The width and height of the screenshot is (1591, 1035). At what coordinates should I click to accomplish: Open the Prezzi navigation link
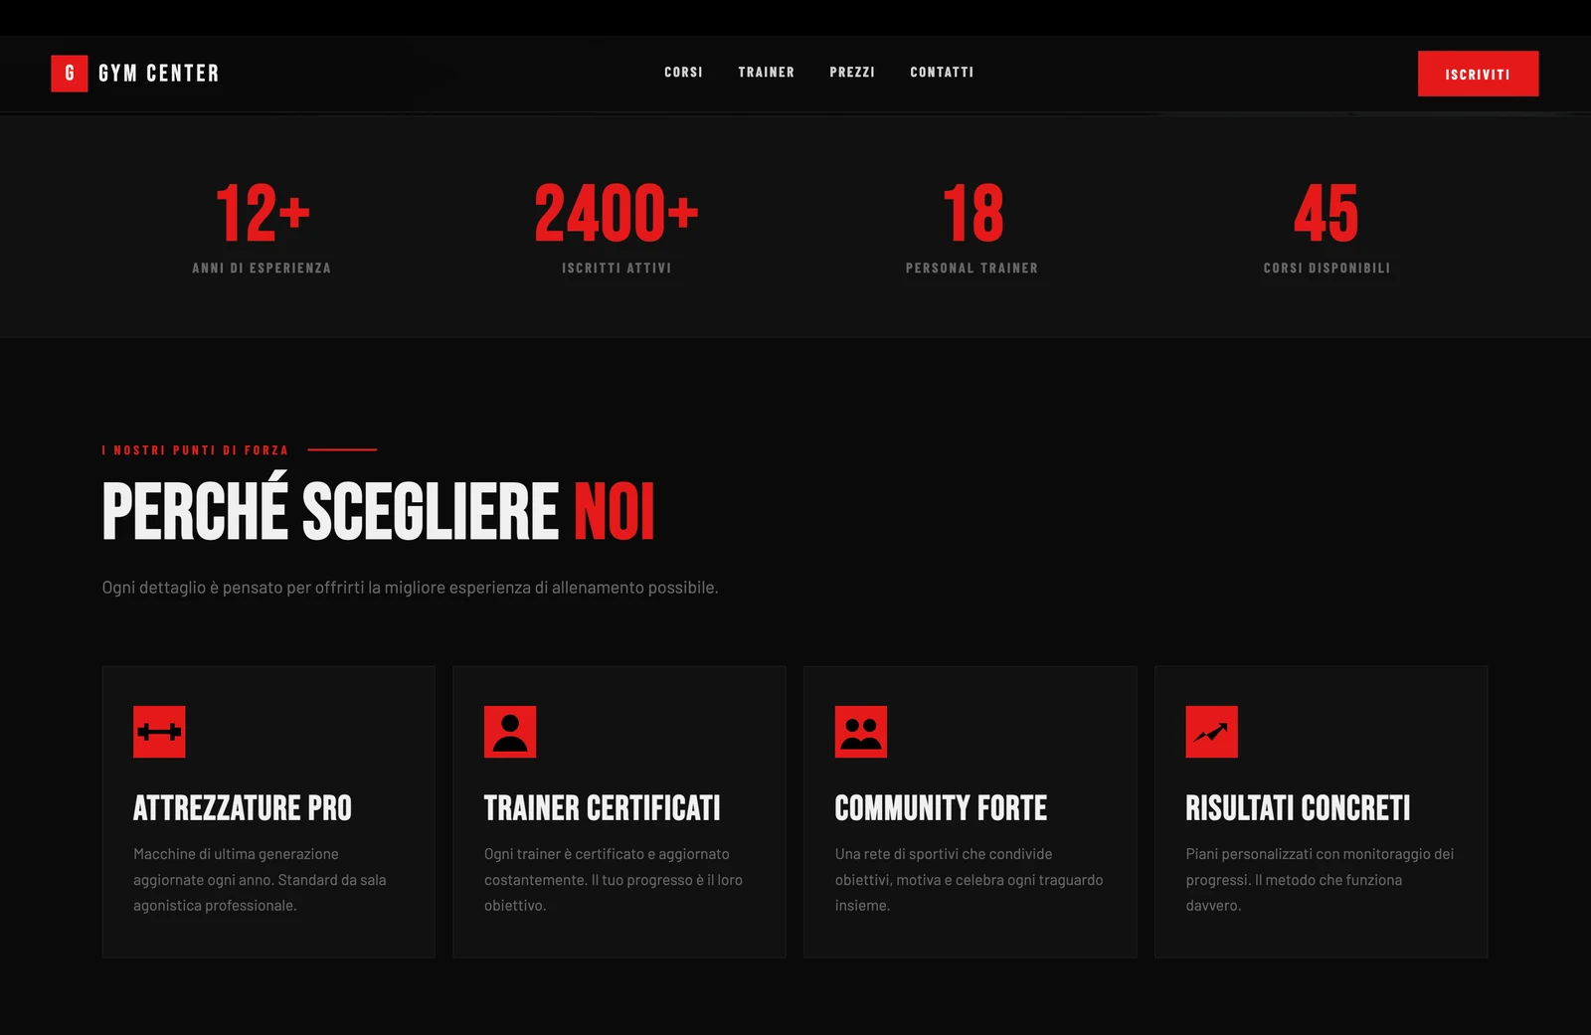[852, 73]
